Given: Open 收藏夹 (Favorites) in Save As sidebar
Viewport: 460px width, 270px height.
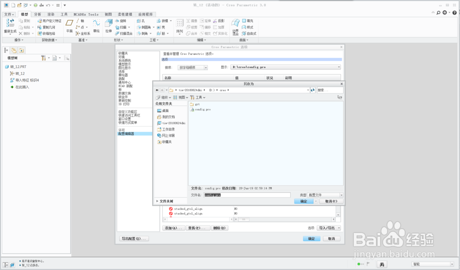Looking at the screenshot, I should [164, 142].
